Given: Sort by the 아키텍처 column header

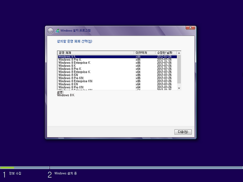Looking at the screenshot, I should click(x=144, y=53).
